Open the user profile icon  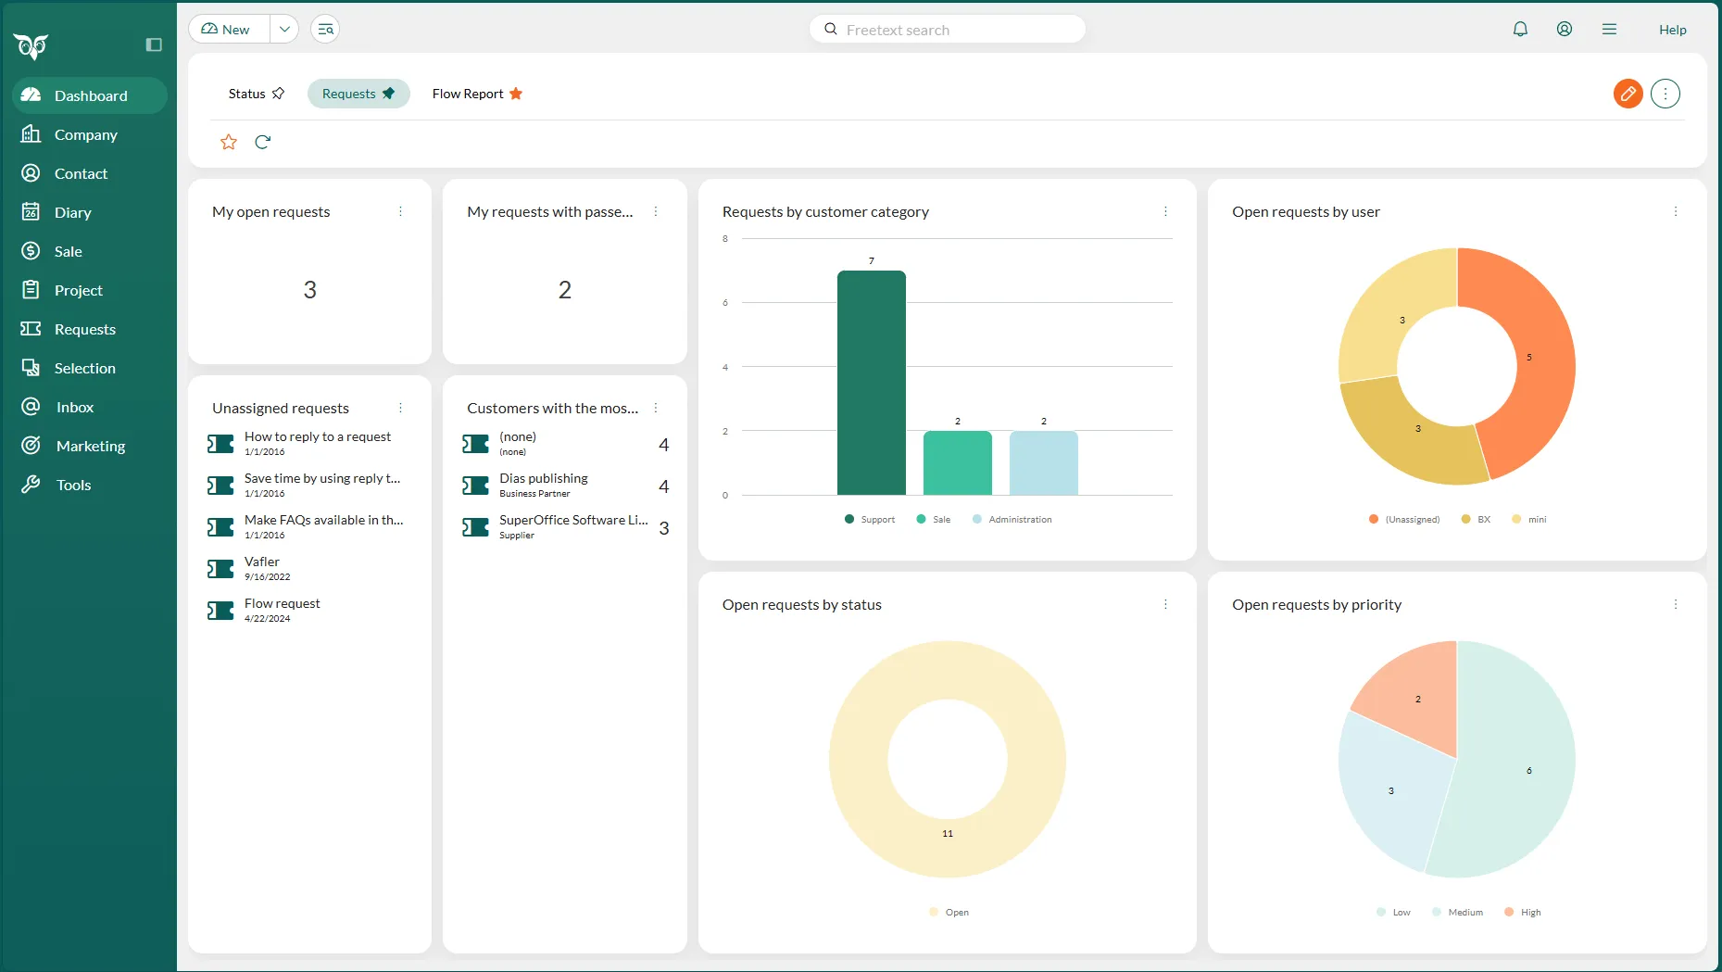(1565, 30)
